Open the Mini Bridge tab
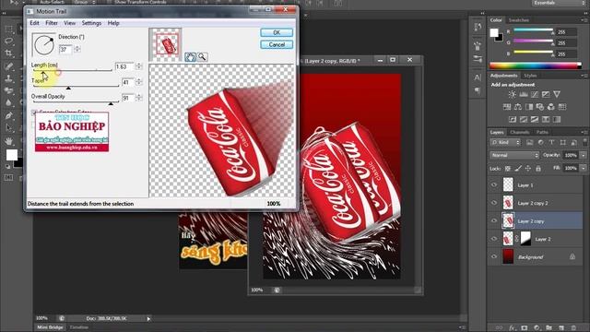 click(50, 327)
